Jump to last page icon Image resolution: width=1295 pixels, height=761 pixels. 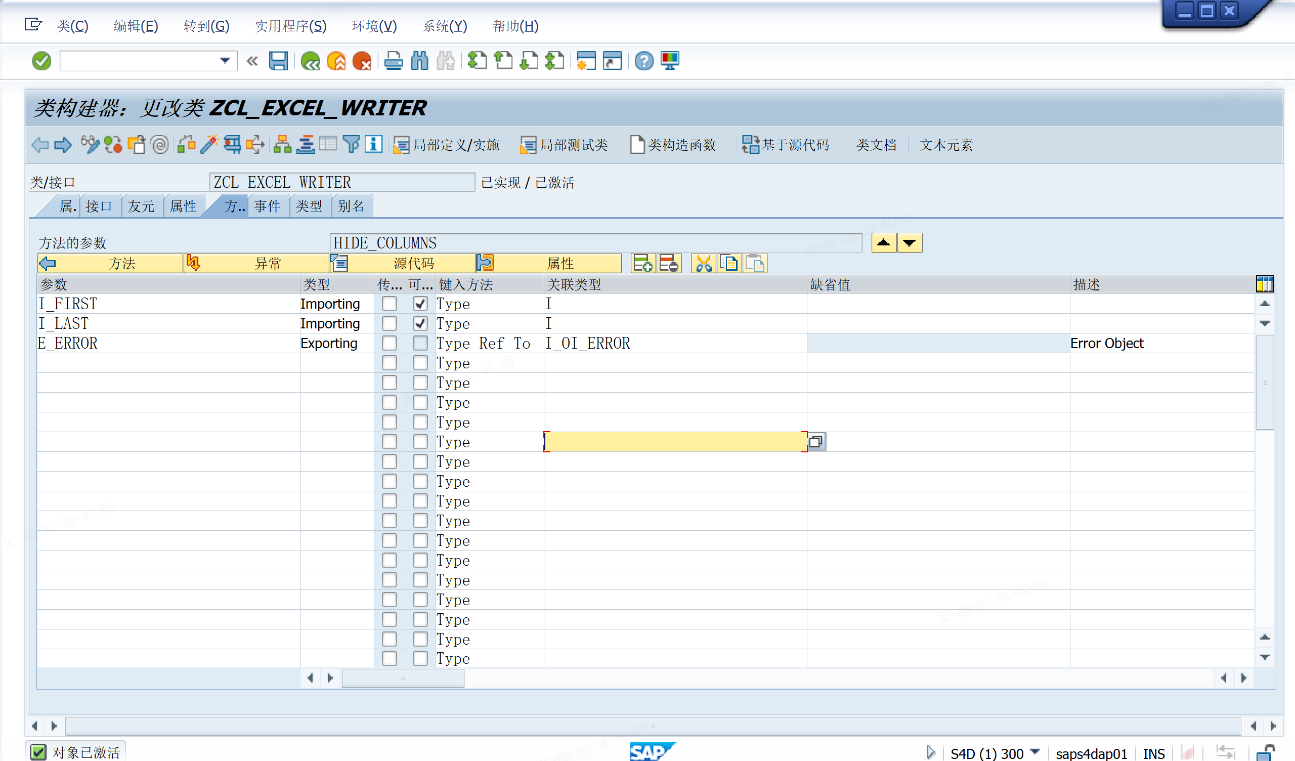pyautogui.click(x=555, y=61)
